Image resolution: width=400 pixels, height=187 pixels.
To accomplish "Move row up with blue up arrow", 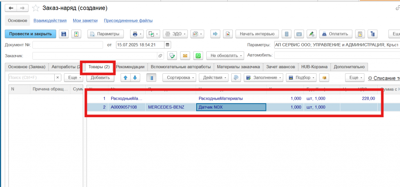I will point(126,78).
